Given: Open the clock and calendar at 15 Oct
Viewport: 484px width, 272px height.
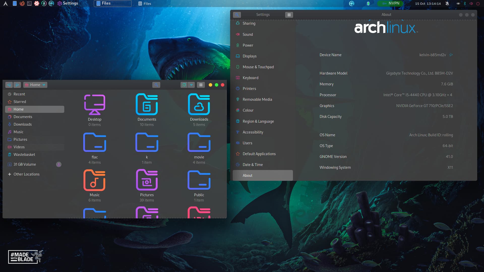Looking at the screenshot, I should point(428,4).
